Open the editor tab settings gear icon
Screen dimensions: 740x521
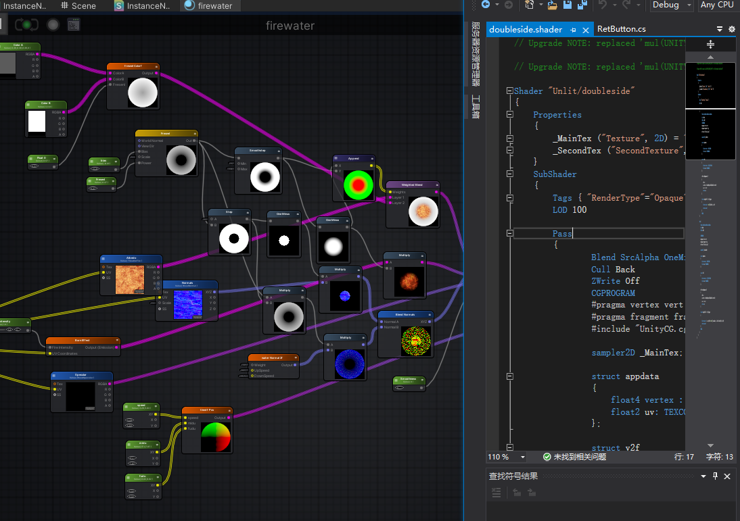(731, 29)
